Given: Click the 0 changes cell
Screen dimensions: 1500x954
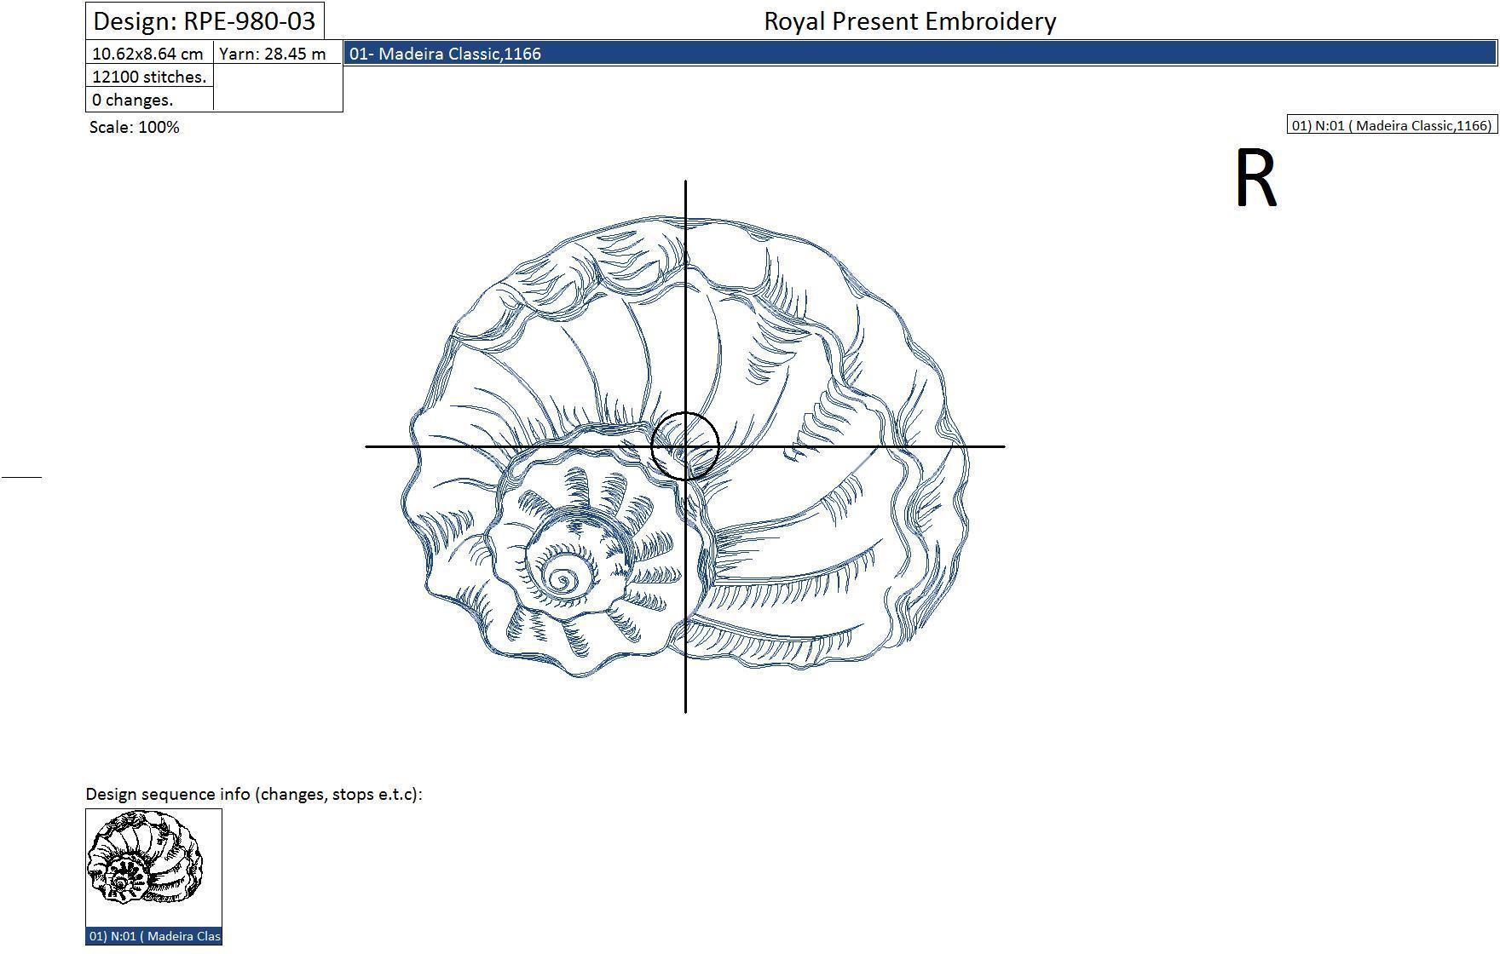Looking at the screenshot, I should pos(149,100).
